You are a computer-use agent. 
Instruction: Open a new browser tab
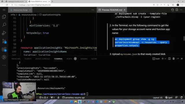(x=52, y=1)
